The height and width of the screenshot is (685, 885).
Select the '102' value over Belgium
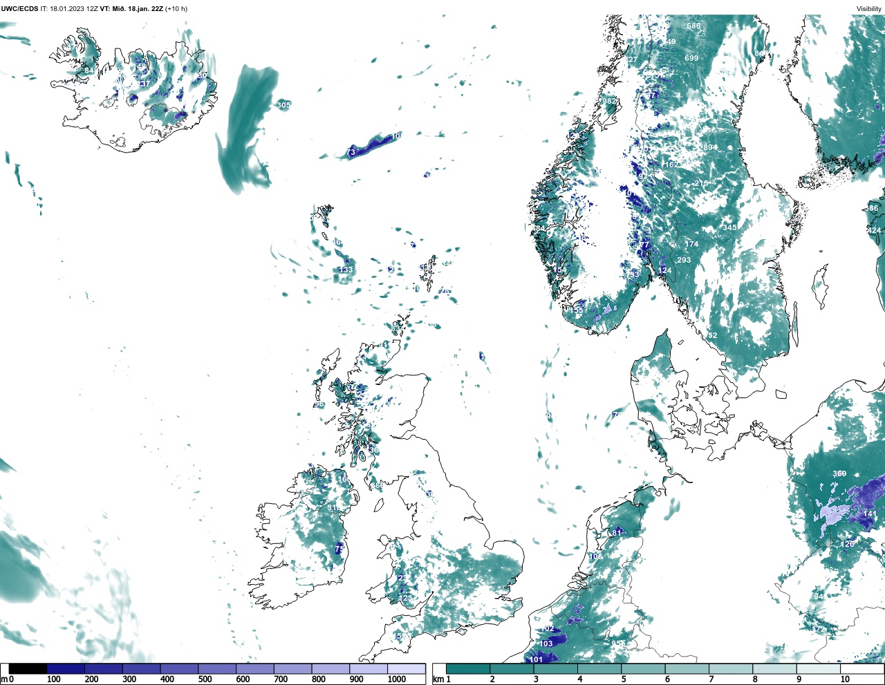click(548, 629)
